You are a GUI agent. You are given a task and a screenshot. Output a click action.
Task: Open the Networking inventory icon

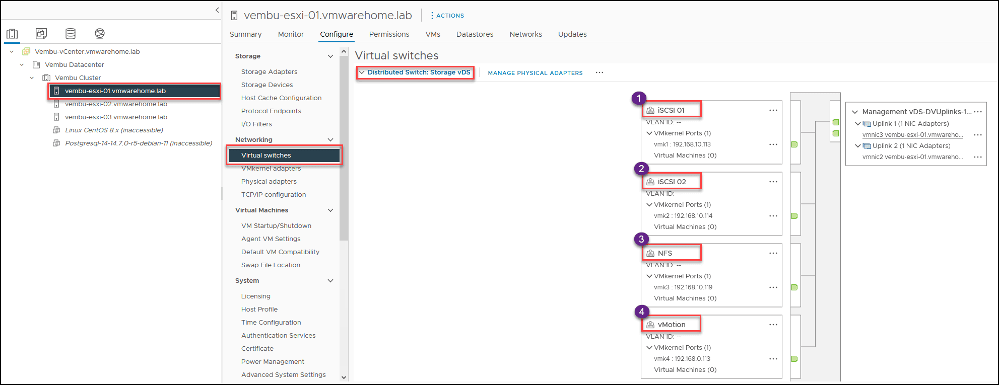coord(100,34)
